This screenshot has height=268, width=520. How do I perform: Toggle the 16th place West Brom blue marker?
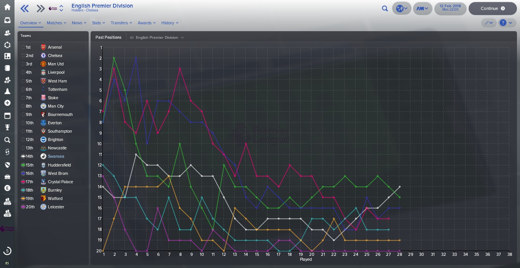(x=23, y=173)
